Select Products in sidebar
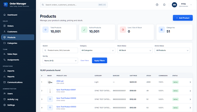The height and width of the screenshot is (112, 197). 18,37
